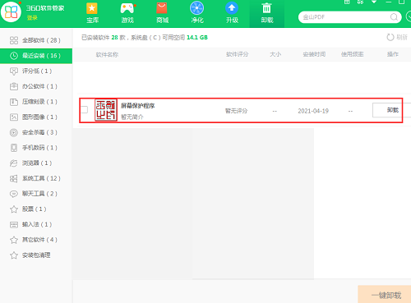Sort by the 安装时间 column header
Screen dimensions: 411x303
tap(314, 54)
